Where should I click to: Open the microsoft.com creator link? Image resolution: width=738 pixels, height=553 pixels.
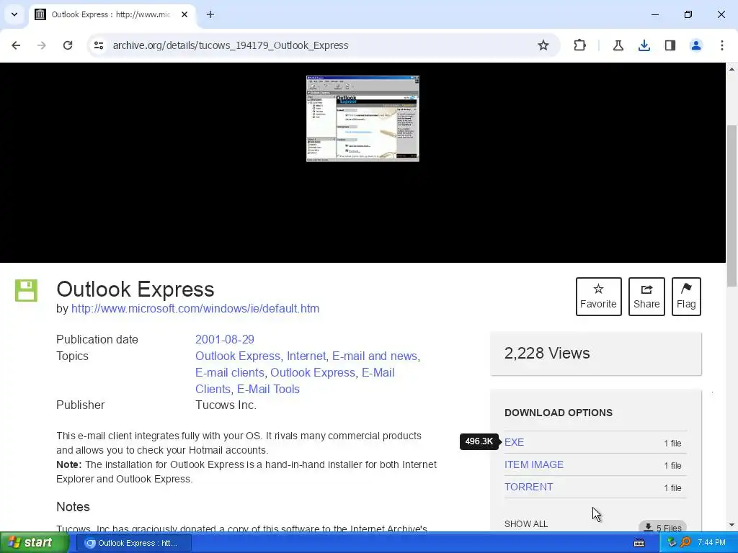tap(195, 308)
